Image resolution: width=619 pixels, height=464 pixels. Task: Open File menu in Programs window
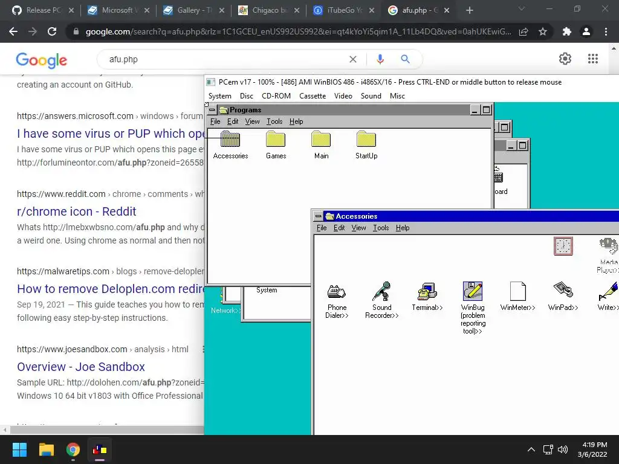pyautogui.click(x=215, y=121)
